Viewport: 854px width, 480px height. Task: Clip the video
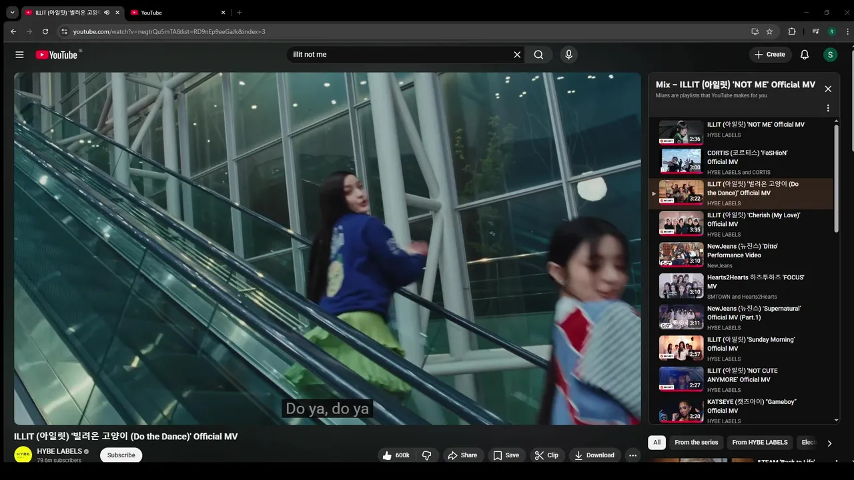[x=546, y=455]
